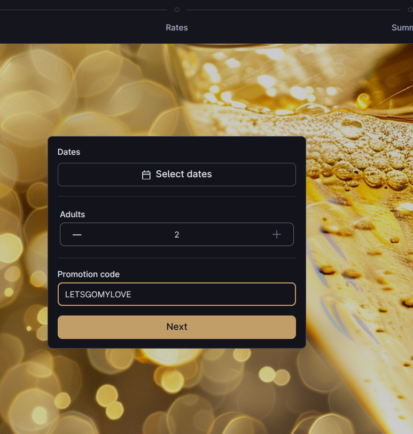
Task: Click the LETSGOMYLOVE text in promo field
Action: (98, 294)
